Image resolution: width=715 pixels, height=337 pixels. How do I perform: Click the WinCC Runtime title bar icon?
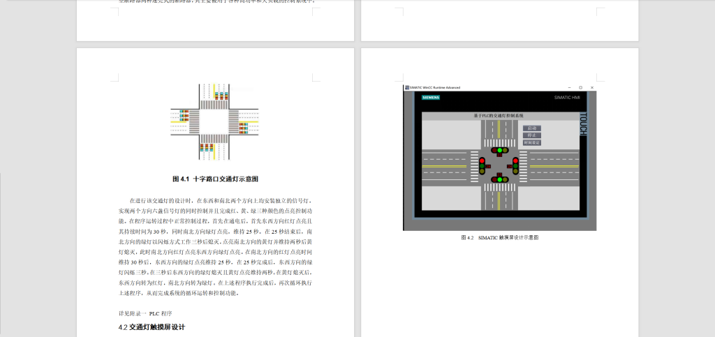(x=406, y=87)
